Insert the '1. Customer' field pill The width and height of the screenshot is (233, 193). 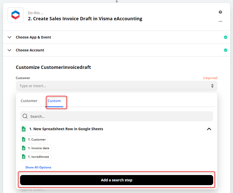[34, 140]
